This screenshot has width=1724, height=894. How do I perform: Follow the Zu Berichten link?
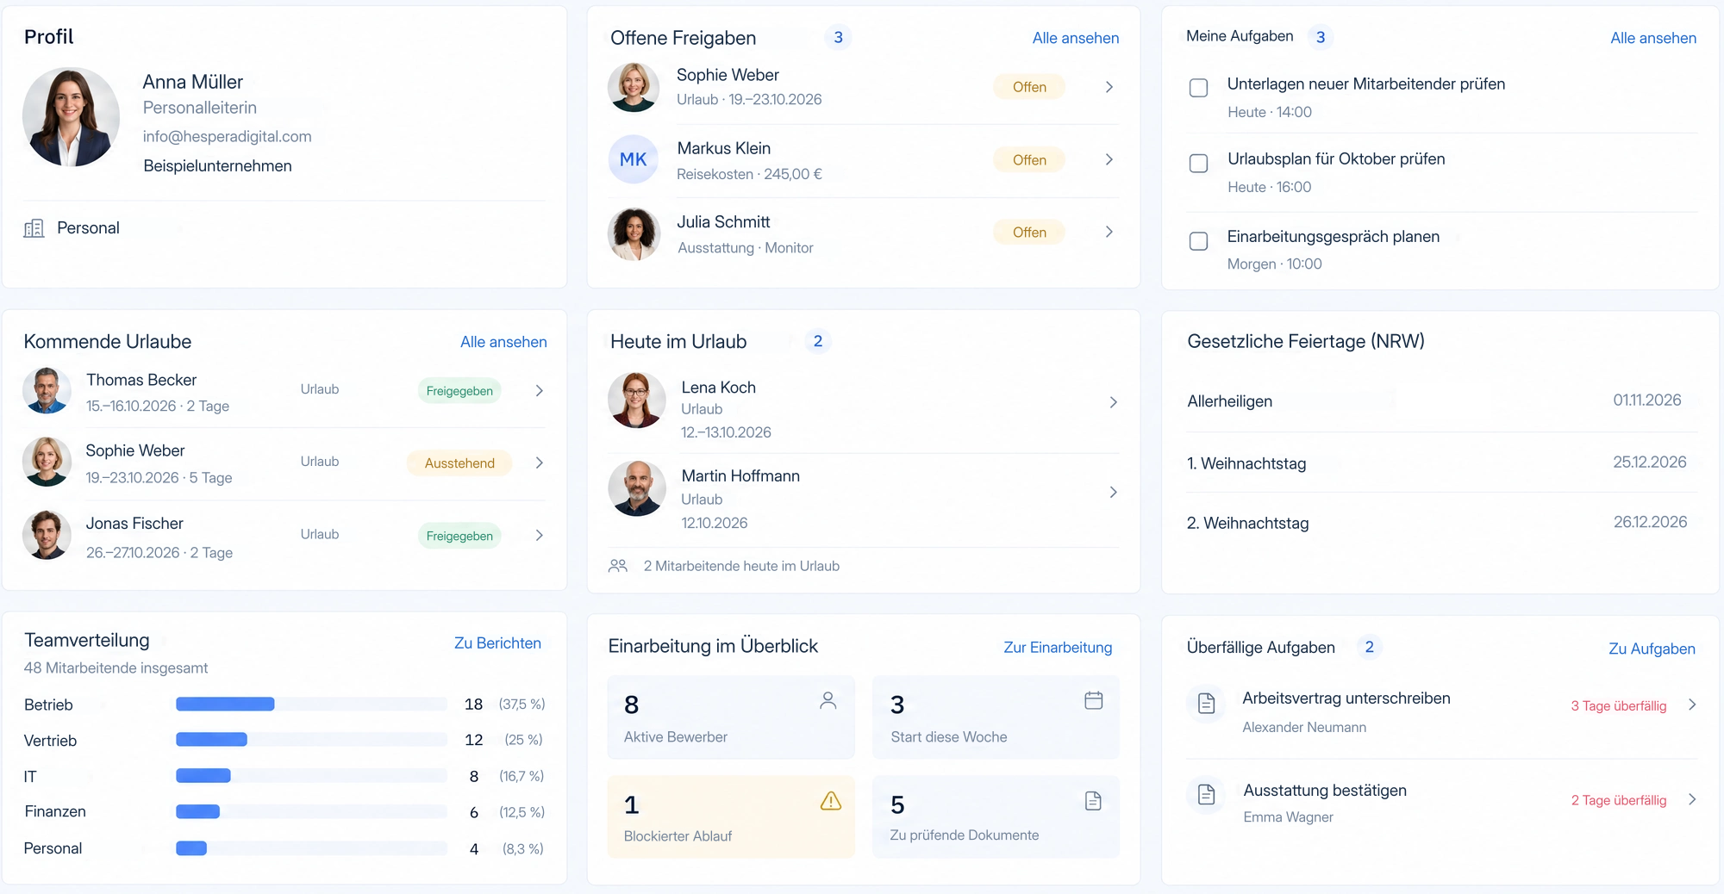pos(497,643)
